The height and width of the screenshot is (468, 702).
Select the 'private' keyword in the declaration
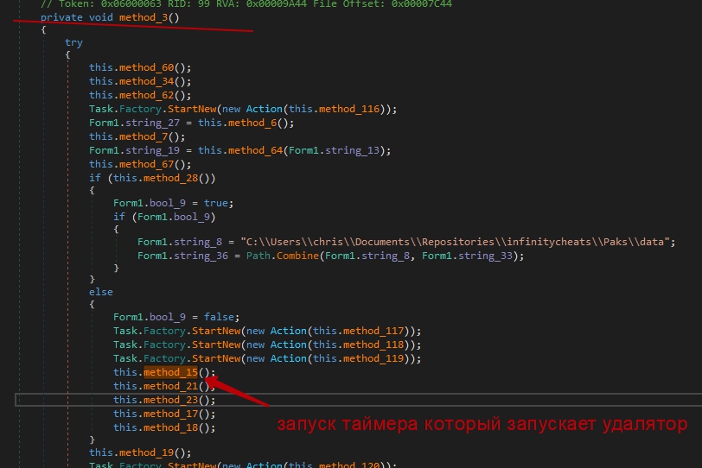pyautogui.click(x=61, y=17)
